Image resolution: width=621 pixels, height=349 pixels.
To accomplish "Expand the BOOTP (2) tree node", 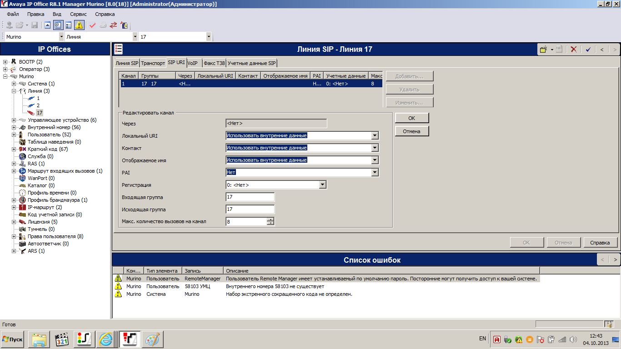I will (5, 62).
